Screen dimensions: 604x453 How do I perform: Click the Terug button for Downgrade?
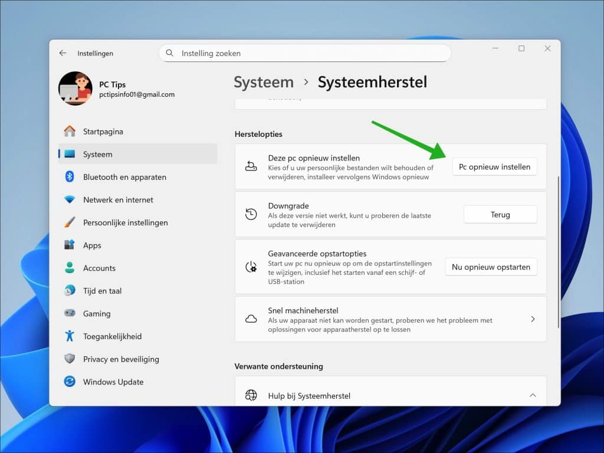500,215
